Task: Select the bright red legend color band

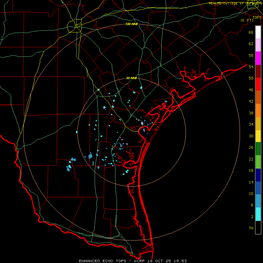Action: tap(258, 84)
